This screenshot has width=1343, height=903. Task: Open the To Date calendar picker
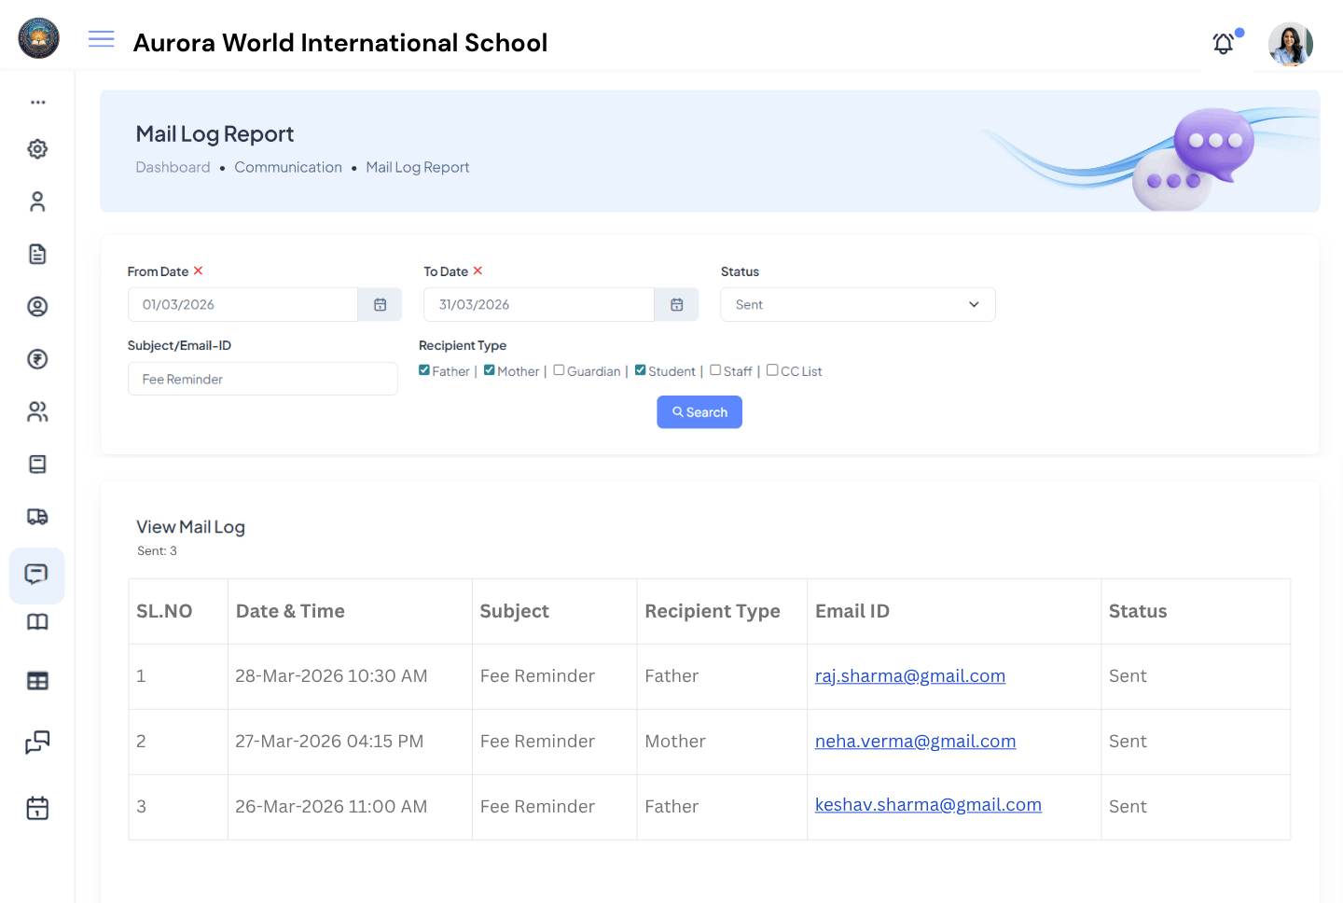pos(676,304)
